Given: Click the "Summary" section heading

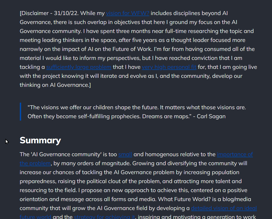Looking at the screenshot, I should pyautogui.click(x=40, y=140).
